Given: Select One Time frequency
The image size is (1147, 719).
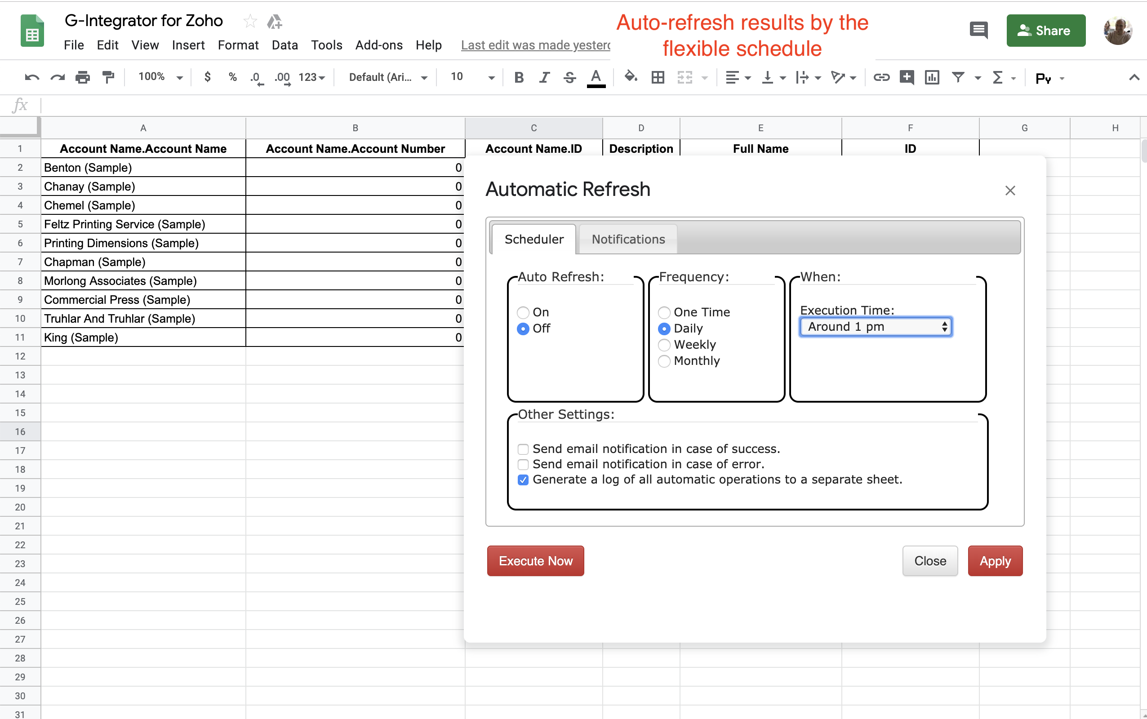Looking at the screenshot, I should click(x=664, y=312).
